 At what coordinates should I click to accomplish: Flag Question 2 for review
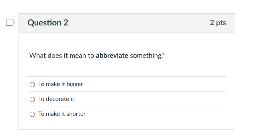click(x=10, y=23)
